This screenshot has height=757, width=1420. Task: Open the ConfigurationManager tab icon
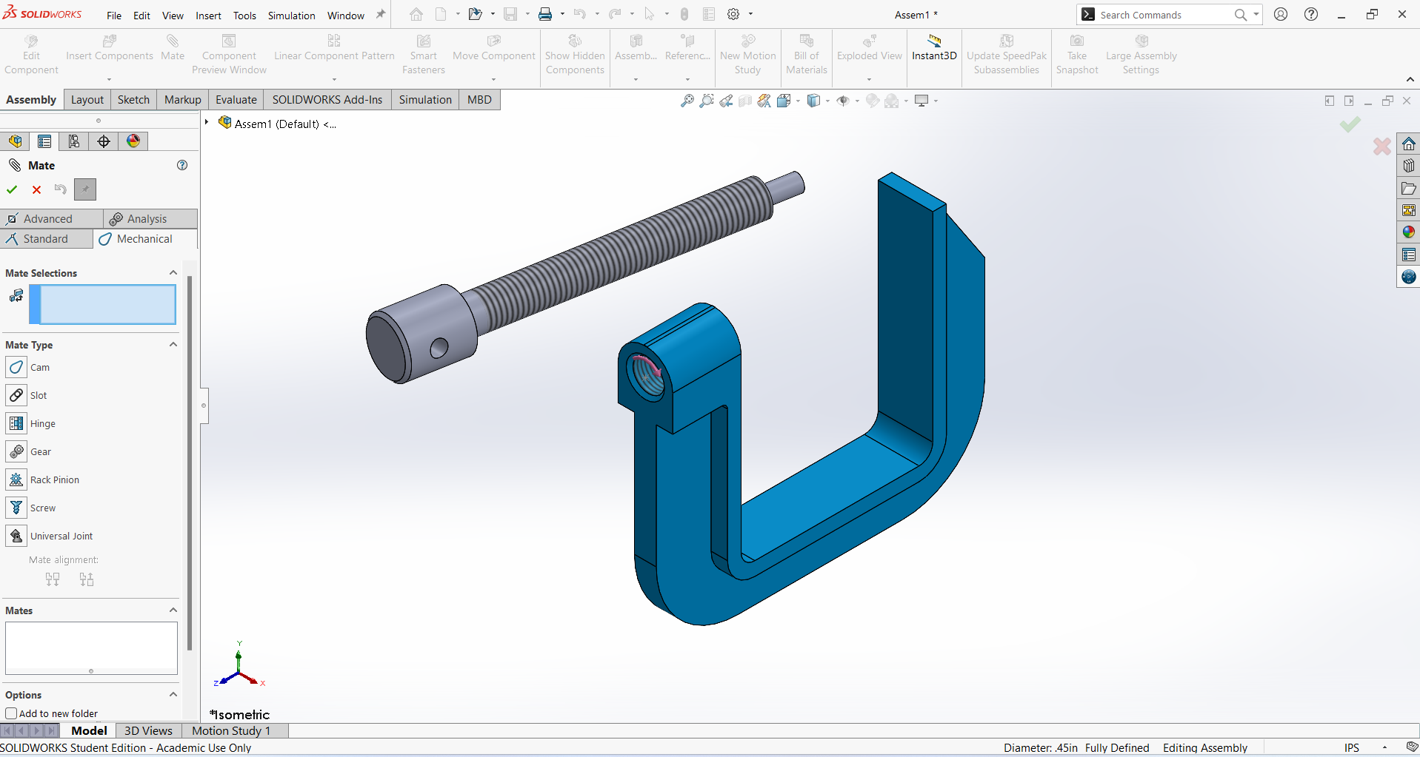74,141
